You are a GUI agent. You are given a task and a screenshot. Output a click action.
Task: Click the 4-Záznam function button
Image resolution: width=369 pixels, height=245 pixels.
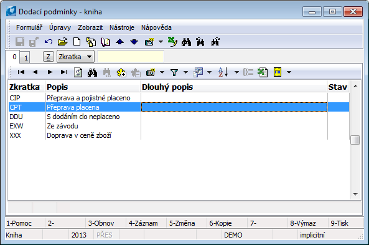pyautogui.click(x=146, y=223)
